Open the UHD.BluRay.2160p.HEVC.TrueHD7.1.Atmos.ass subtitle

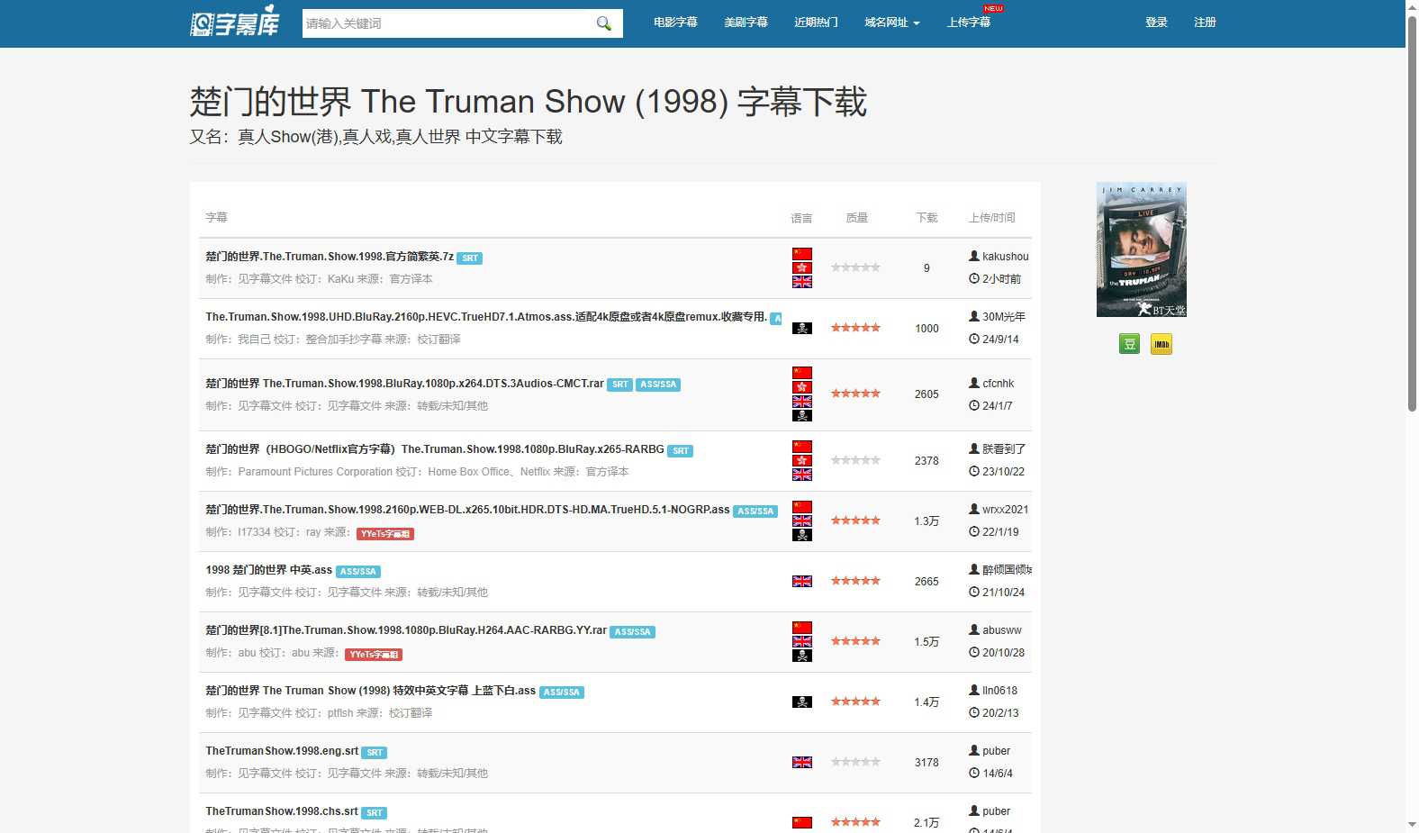coord(486,317)
